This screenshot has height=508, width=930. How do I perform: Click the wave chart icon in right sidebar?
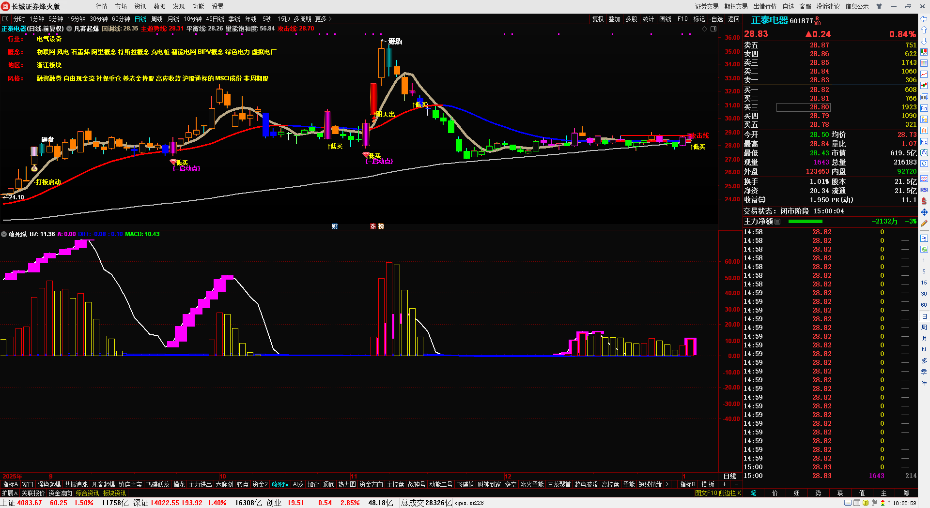(924, 179)
